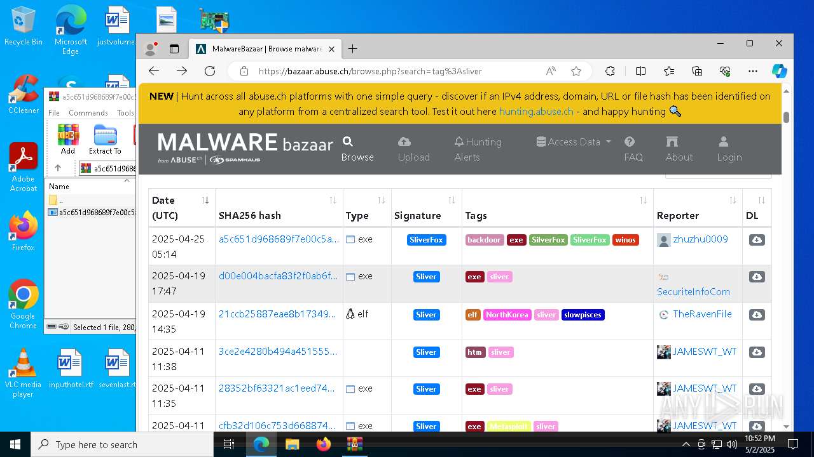Click the backdoor tag
814x457 pixels.
pyautogui.click(x=485, y=240)
